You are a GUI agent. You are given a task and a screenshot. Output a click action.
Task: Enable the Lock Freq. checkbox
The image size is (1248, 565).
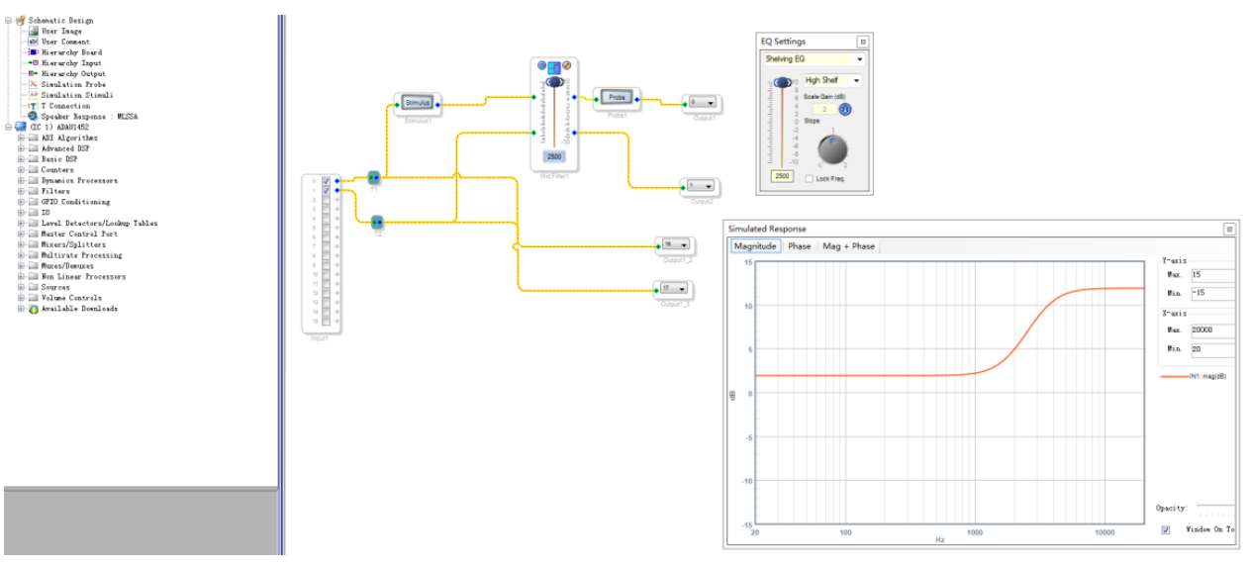pos(810,179)
